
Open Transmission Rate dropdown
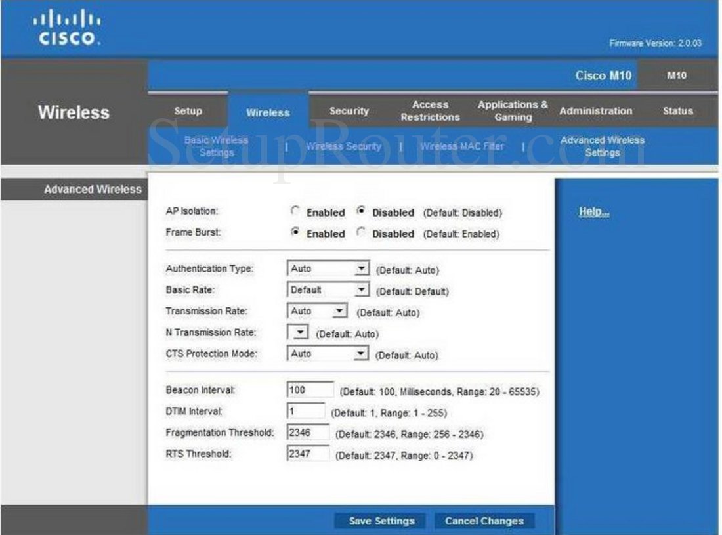pyautogui.click(x=317, y=311)
